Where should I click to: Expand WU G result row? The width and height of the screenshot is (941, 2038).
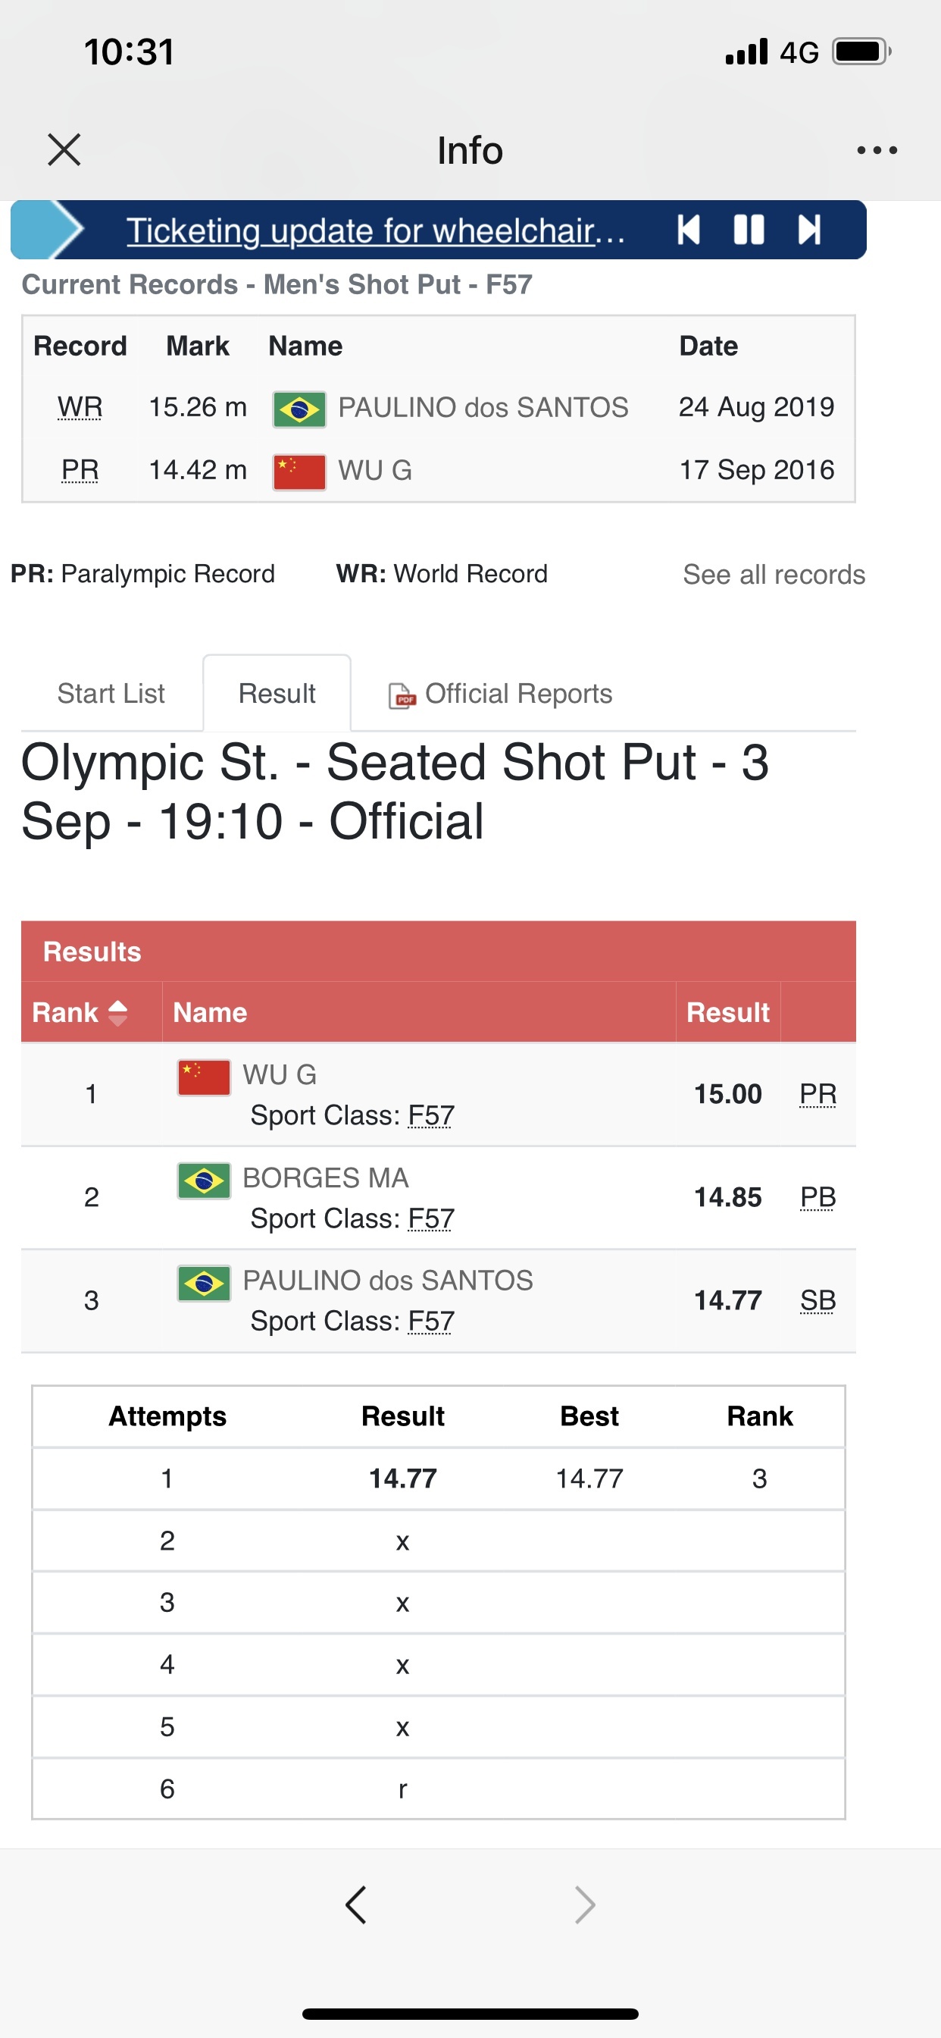click(x=437, y=1094)
